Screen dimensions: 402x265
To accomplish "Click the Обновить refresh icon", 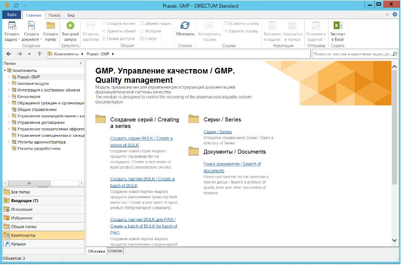I will (x=185, y=25).
